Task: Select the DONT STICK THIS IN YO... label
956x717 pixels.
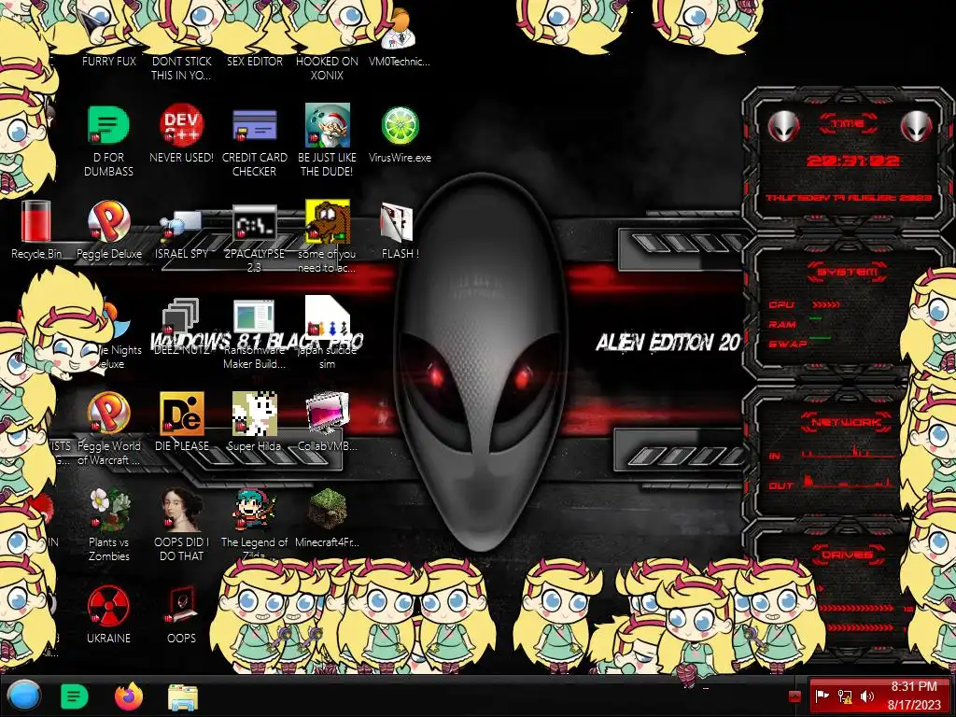Action: 181,68
